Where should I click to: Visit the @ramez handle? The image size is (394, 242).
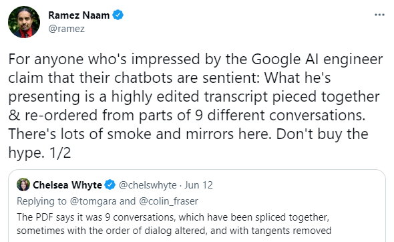66,29
